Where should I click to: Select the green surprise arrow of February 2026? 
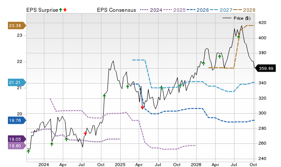click(x=203, y=63)
